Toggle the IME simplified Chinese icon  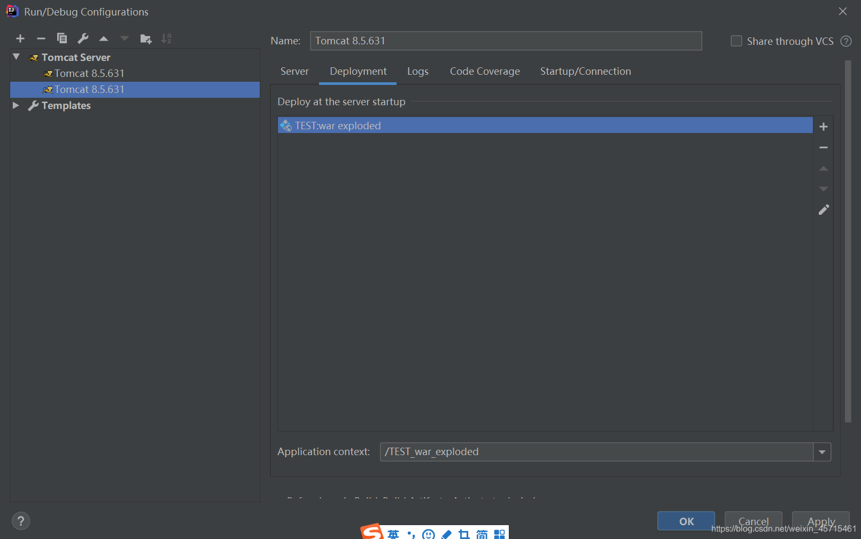pyautogui.click(x=482, y=534)
